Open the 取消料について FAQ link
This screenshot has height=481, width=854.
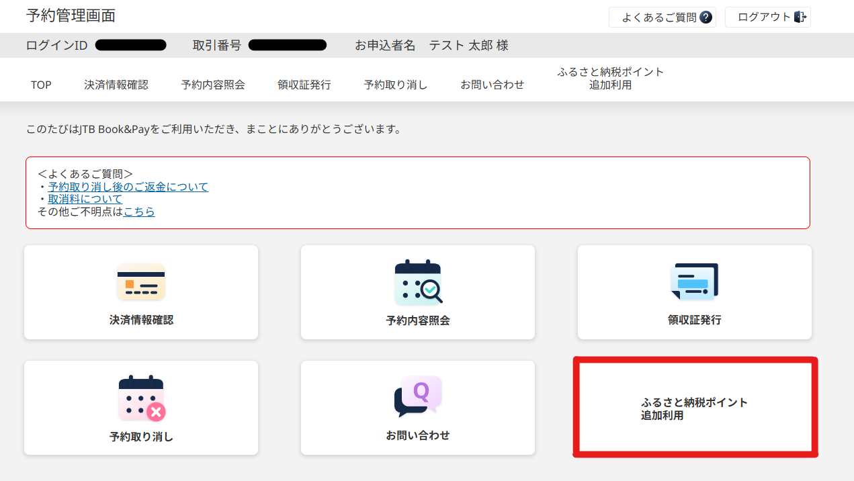point(85,199)
